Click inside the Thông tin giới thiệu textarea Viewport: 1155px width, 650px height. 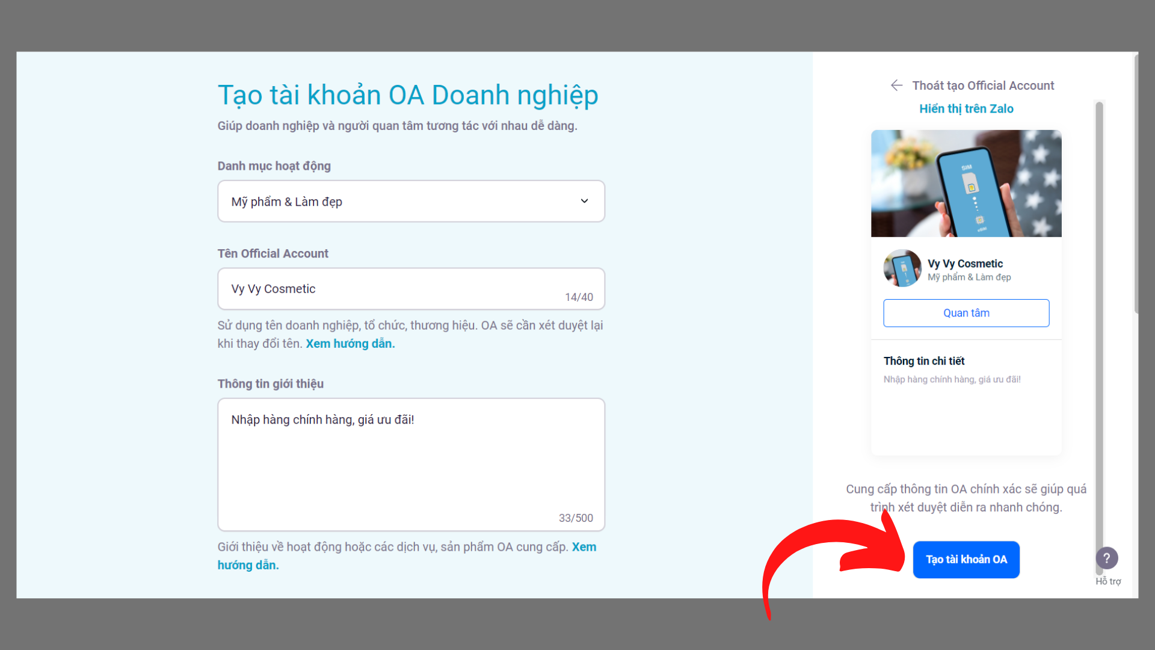pyautogui.click(x=411, y=465)
